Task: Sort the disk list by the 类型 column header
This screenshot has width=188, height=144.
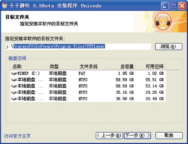Action: [61, 66]
